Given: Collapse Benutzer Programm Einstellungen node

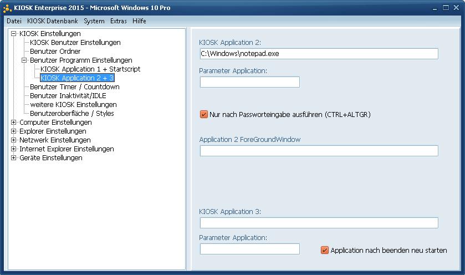Looking at the screenshot, I should click(x=24, y=60).
